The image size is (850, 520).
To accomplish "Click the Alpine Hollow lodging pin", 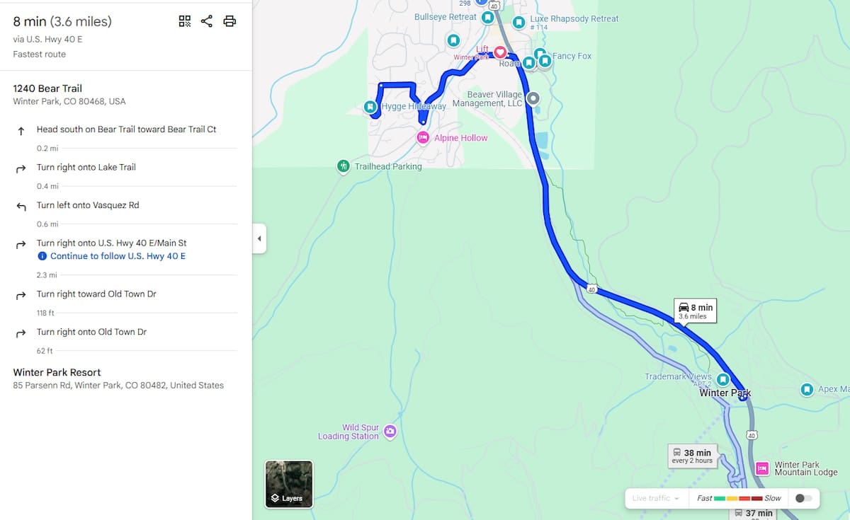I will pyautogui.click(x=423, y=138).
